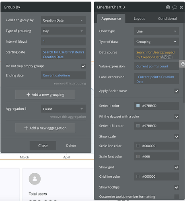Click the user avatar icon above Total users
The height and width of the screenshot is (201, 185).
pyautogui.click(x=35, y=179)
